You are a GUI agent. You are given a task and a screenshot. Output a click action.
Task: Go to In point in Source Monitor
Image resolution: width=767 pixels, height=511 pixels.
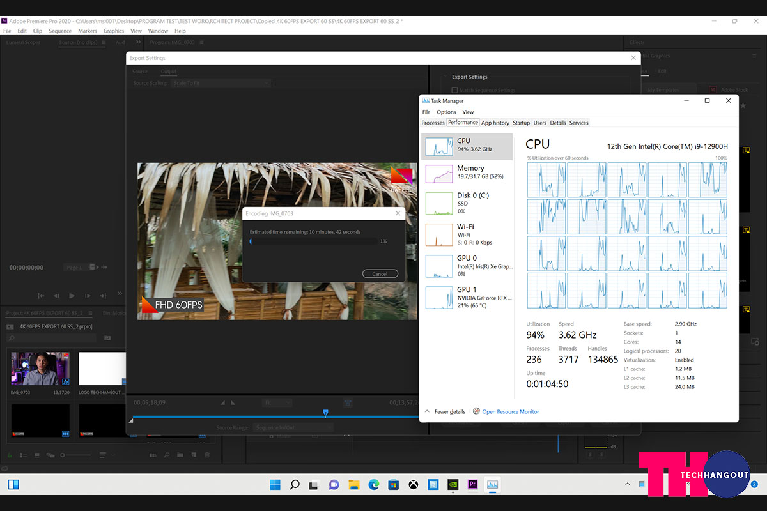[x=41, y=296]
